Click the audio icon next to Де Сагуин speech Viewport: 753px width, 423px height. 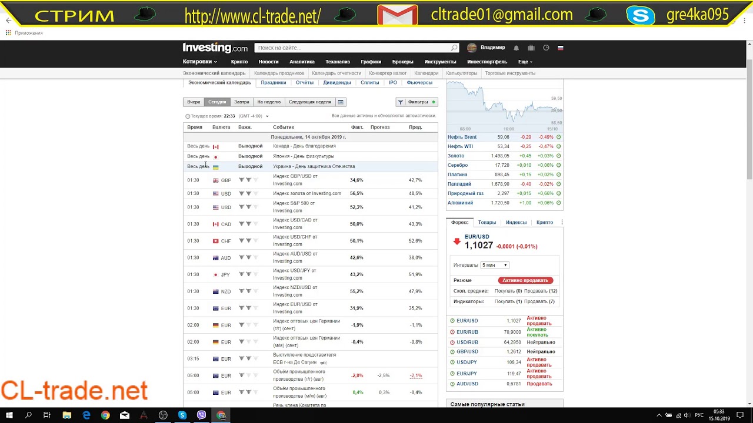(323, 362)
